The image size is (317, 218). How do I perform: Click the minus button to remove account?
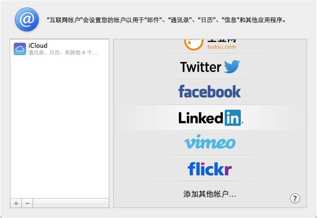point(27,203)
